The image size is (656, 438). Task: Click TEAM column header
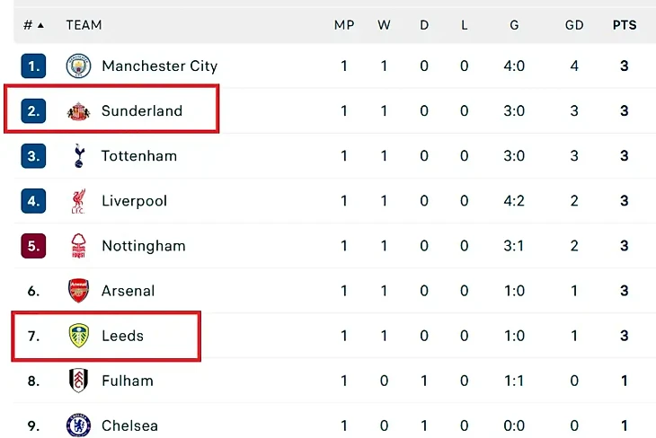tap(84, 25)
